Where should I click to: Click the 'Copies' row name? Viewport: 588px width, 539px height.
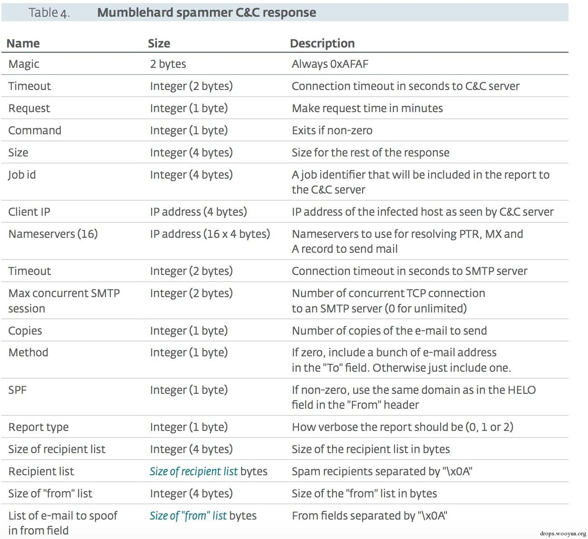pos(25,331)
